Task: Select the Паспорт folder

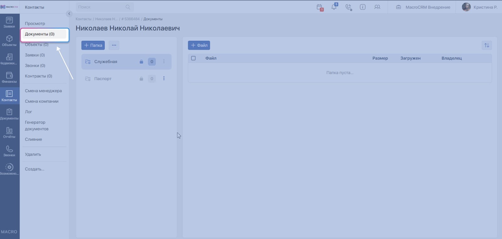Action: click(103, 79)
